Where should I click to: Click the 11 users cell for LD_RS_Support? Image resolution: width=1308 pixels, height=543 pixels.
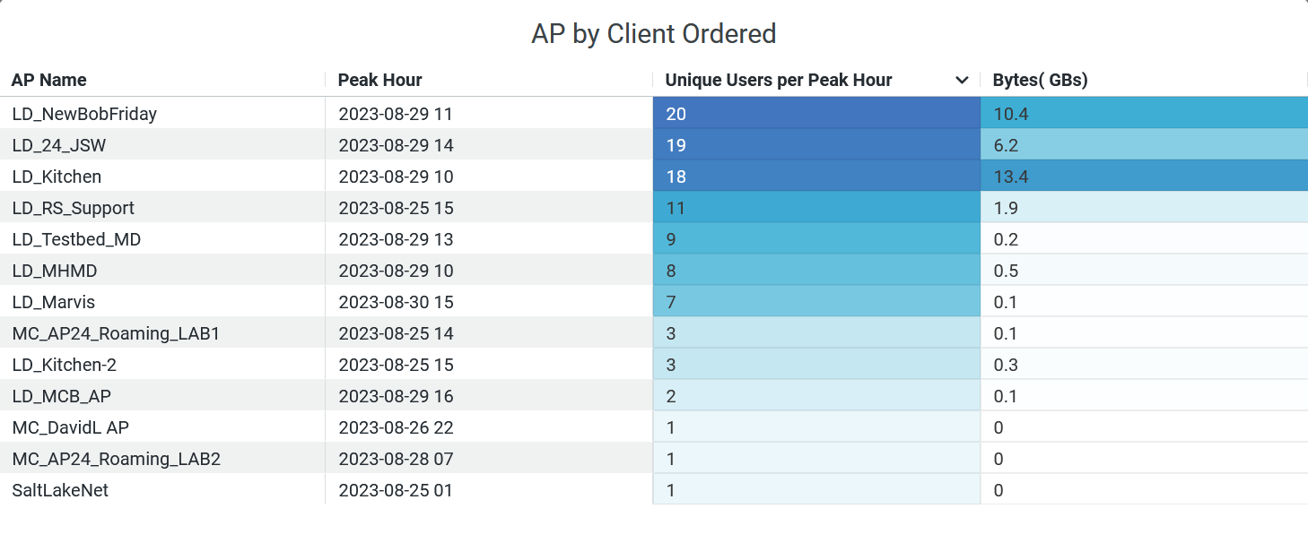point(815,208)
